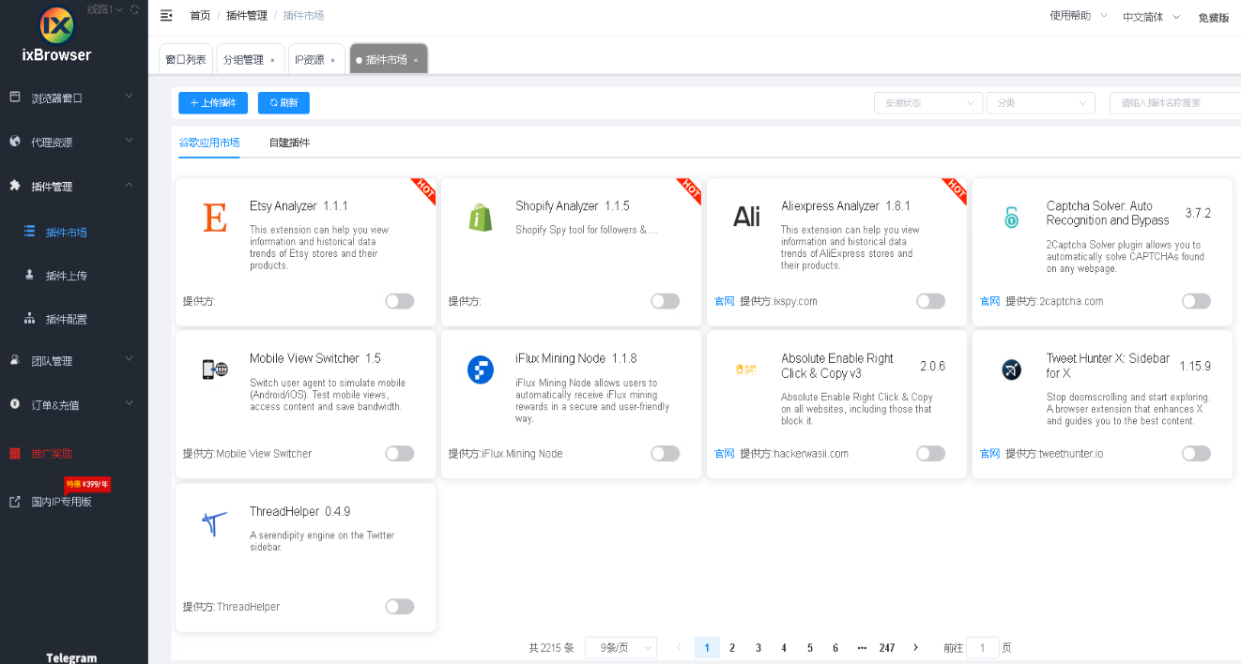Go to page 247
This screenshot has height=664, width=1241.
(887, 647)
